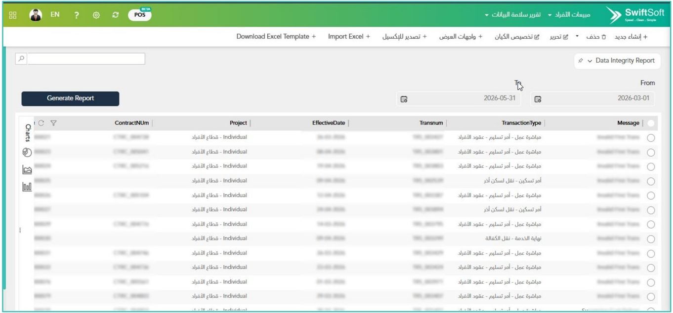Open واجهات العرض views menu
The width and height of the screenshot is (673, 313).
[x=461, y=37]
